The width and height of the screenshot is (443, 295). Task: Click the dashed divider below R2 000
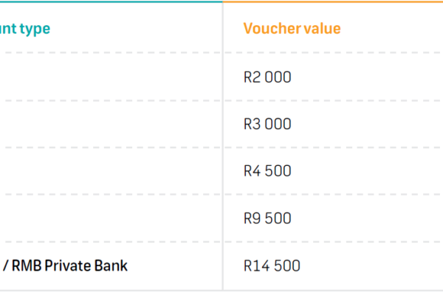[332, 100]
